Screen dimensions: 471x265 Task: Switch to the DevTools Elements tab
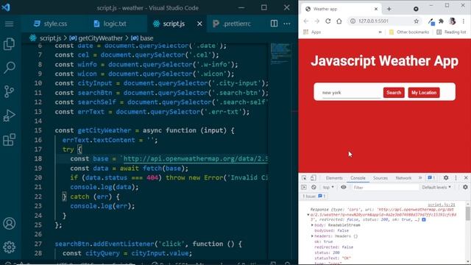tap(334, 178)
